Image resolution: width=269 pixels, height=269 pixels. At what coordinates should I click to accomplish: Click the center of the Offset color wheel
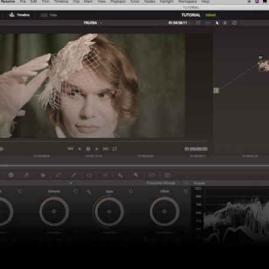click(164, 212)
